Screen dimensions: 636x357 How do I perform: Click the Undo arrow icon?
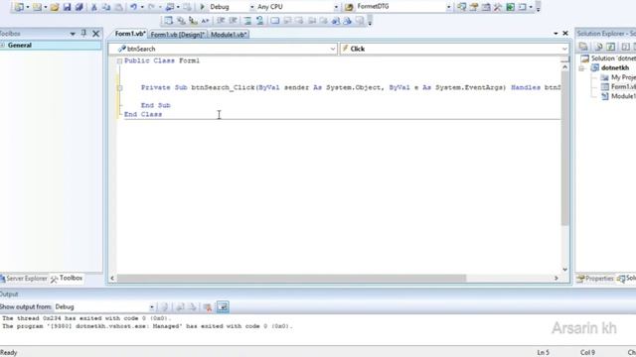[133, 7]
